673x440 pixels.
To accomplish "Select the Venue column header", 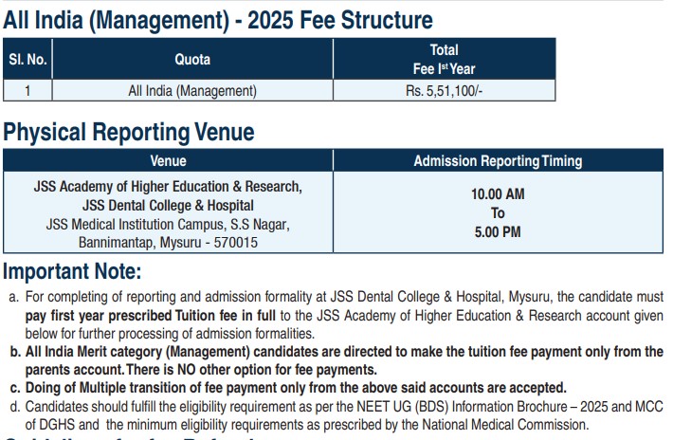I will 169,161.
